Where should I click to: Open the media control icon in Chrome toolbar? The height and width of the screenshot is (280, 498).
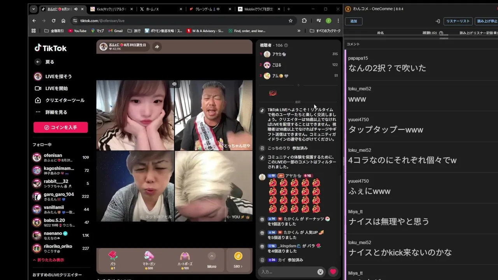pos(319,21)
